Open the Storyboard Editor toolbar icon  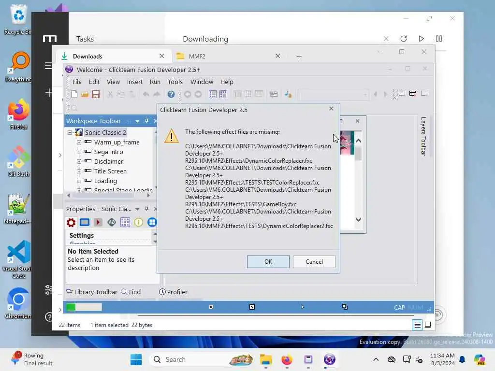point(213,94)
